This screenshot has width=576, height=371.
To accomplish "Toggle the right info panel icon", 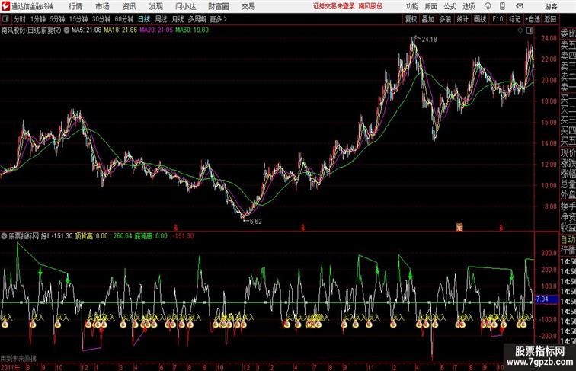I will (x=530, y=30).
